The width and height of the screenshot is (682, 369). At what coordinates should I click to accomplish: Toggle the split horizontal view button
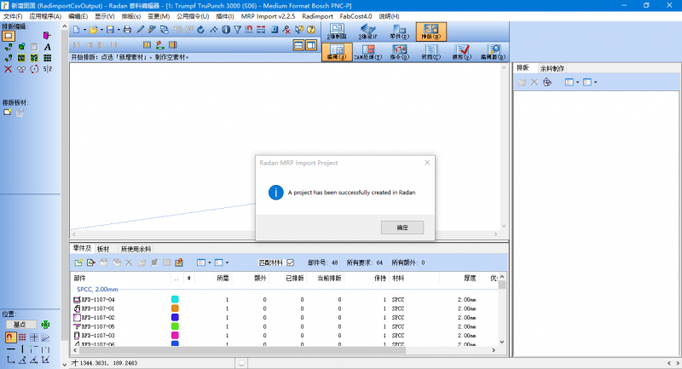(x=299, y=45)
